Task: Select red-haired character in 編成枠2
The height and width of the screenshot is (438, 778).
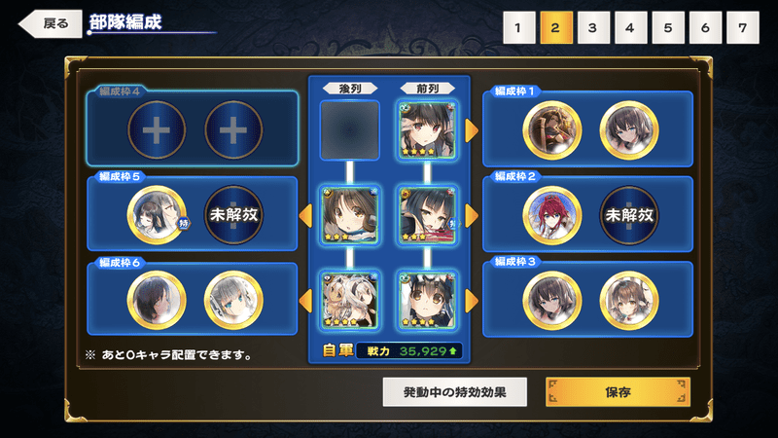Action: (552, 215)
